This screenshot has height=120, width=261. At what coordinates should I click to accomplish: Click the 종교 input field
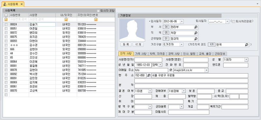(237, 91)
